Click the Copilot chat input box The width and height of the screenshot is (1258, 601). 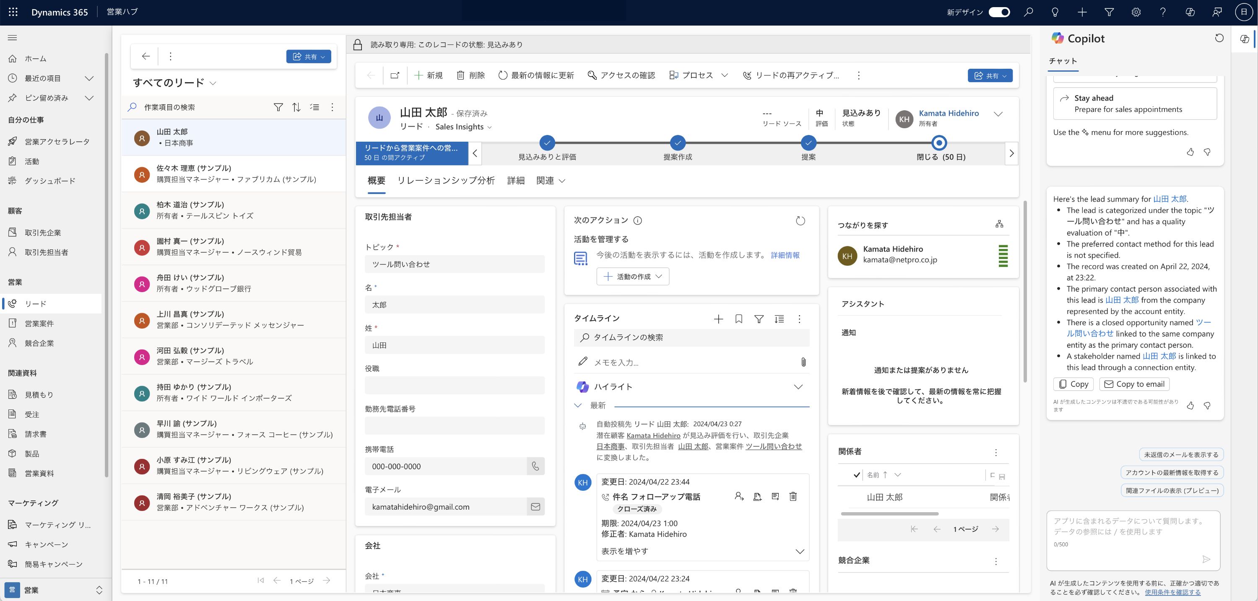tap(1133, 540)
